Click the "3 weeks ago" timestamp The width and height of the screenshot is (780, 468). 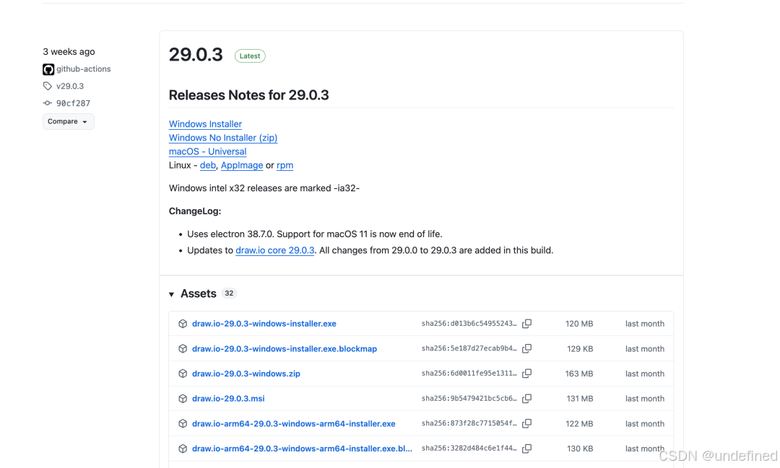click(x=69, y=52)
